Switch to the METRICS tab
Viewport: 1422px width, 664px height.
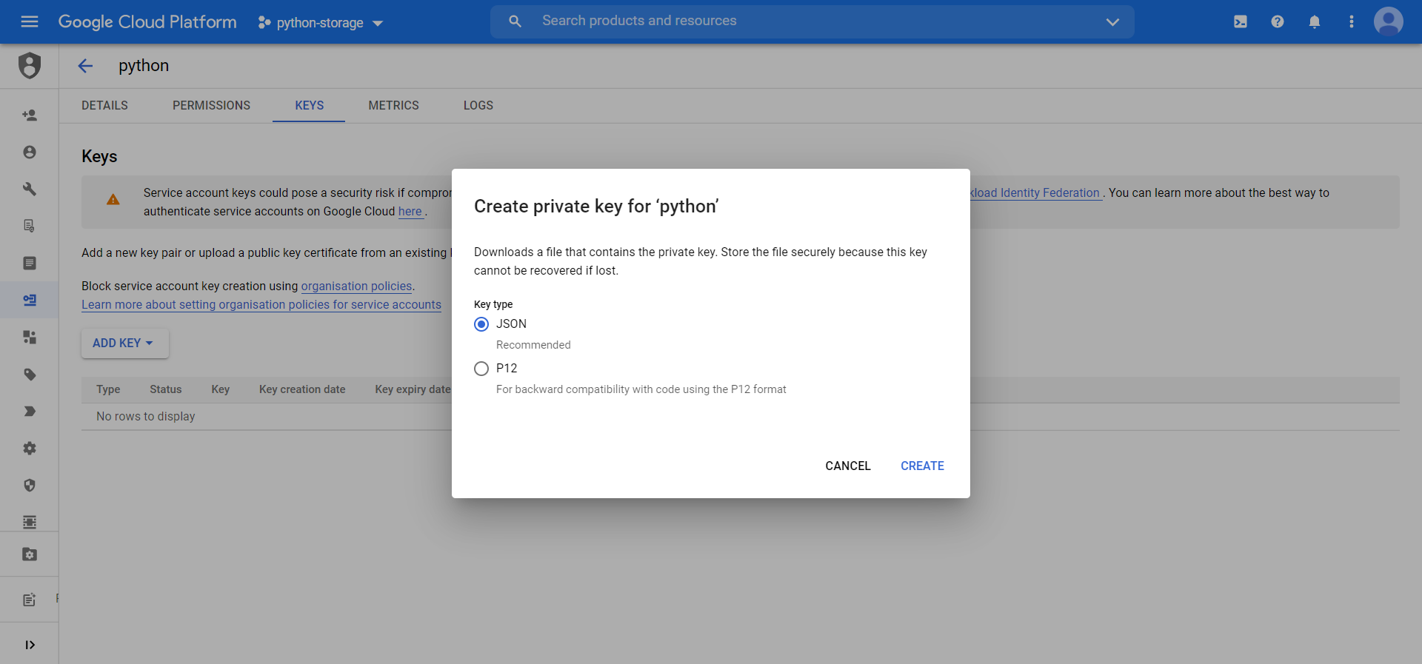pos(393,106)
